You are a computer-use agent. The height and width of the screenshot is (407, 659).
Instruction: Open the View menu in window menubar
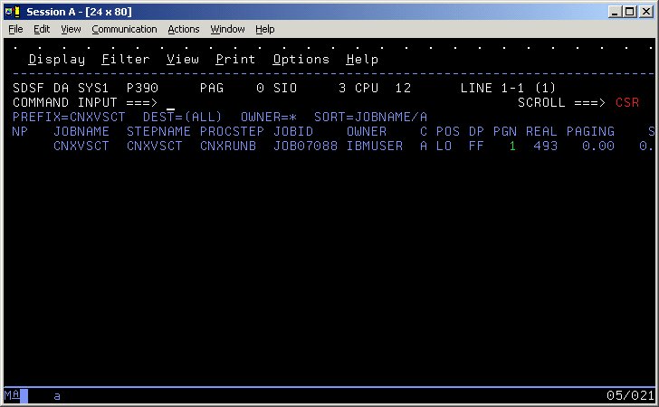71,29
